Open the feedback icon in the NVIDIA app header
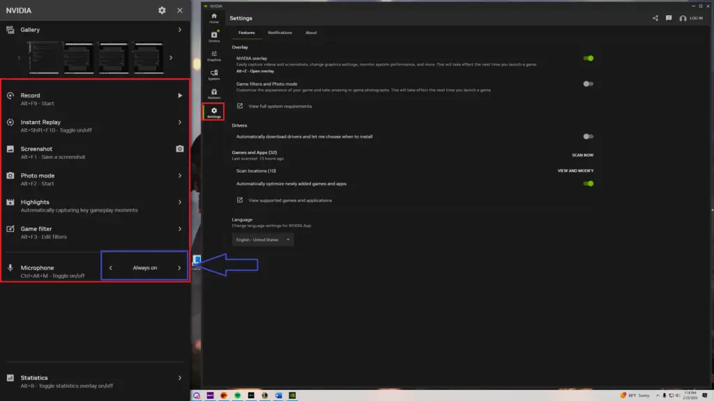 coord(669,18)
